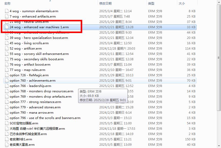Screen dimensions: 221x148
Task: Click the file icon of '52 wog - artificer.erm'
Action: click(7, 48)
